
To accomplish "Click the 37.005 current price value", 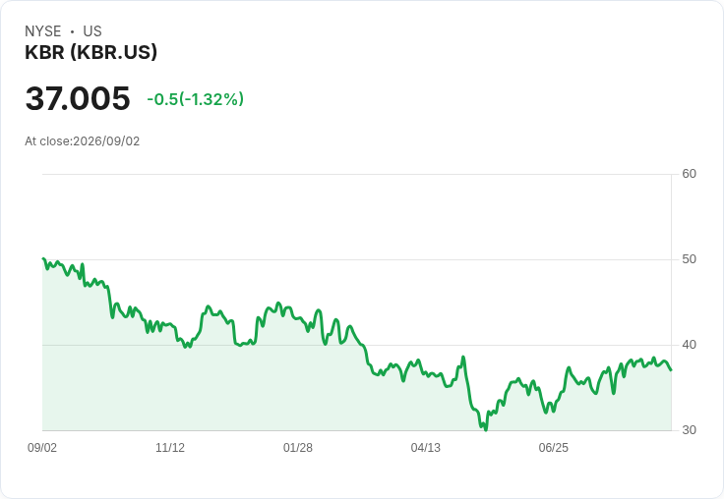I will pos(78,98).
